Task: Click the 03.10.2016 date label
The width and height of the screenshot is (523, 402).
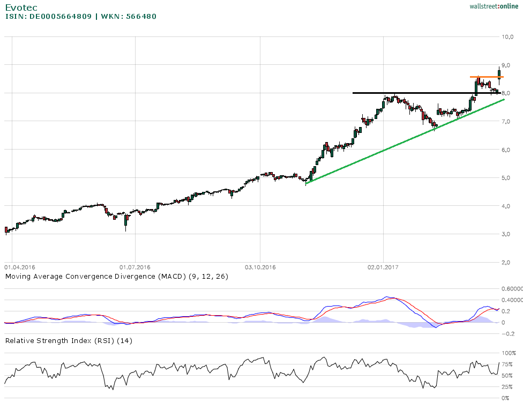Action: pyautogui.click(x=260, y=267)
